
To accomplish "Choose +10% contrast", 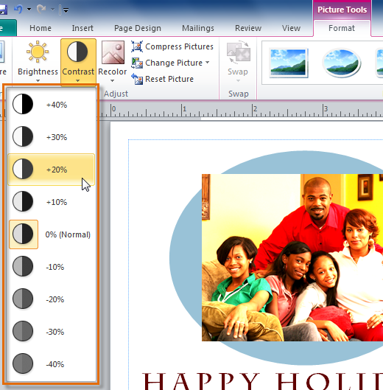I will tap(51, 202).
